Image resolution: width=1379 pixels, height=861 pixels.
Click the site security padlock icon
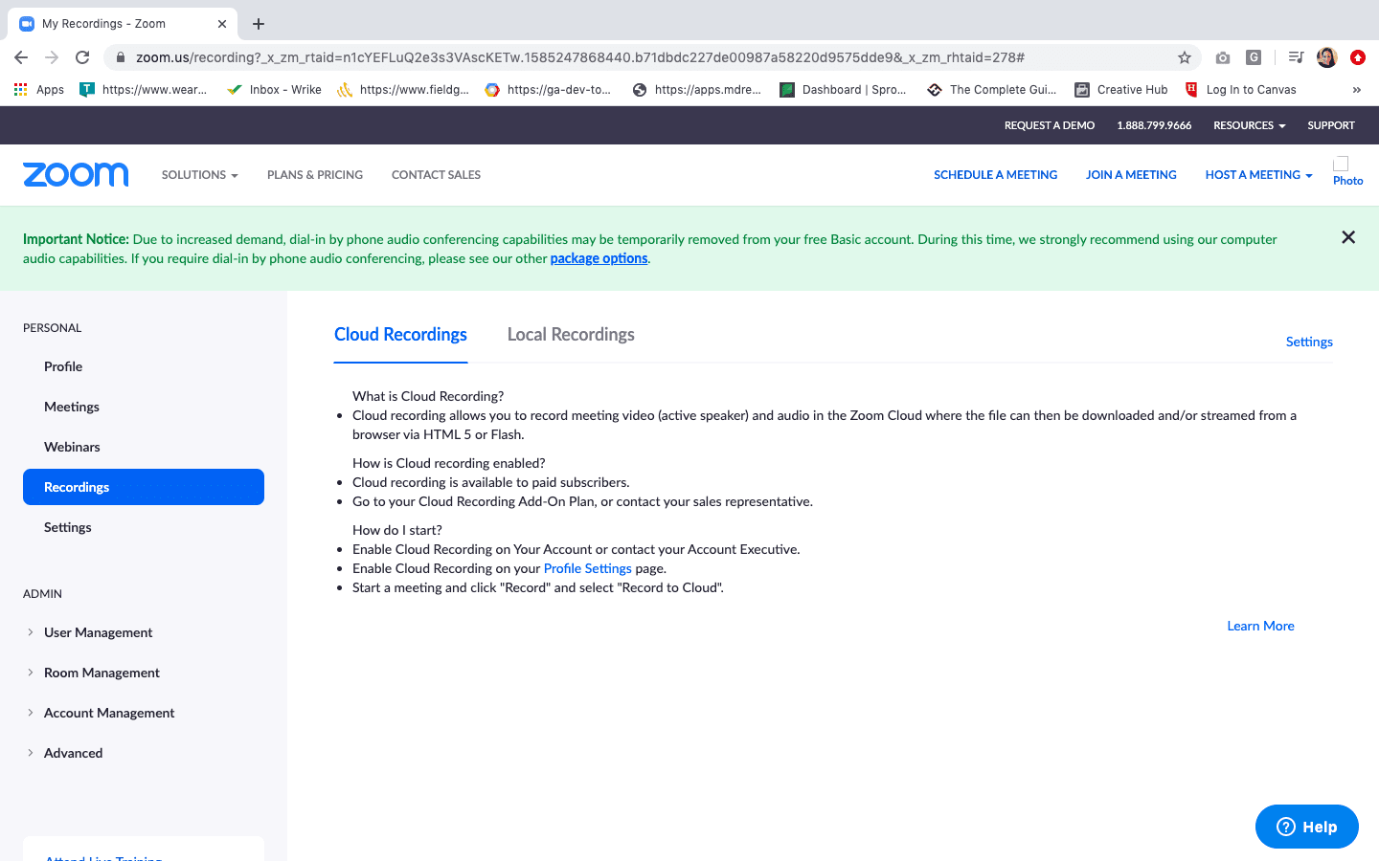(120, 57)
